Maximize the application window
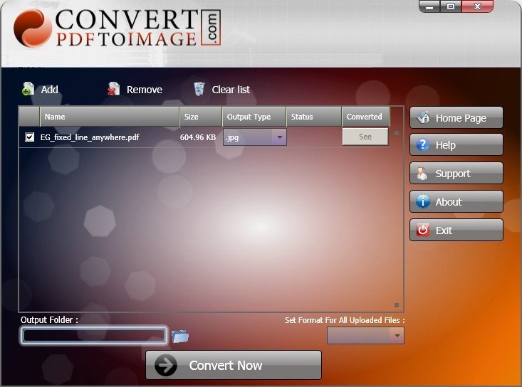This screenshot has height=387, width=522. coord(451,6)
